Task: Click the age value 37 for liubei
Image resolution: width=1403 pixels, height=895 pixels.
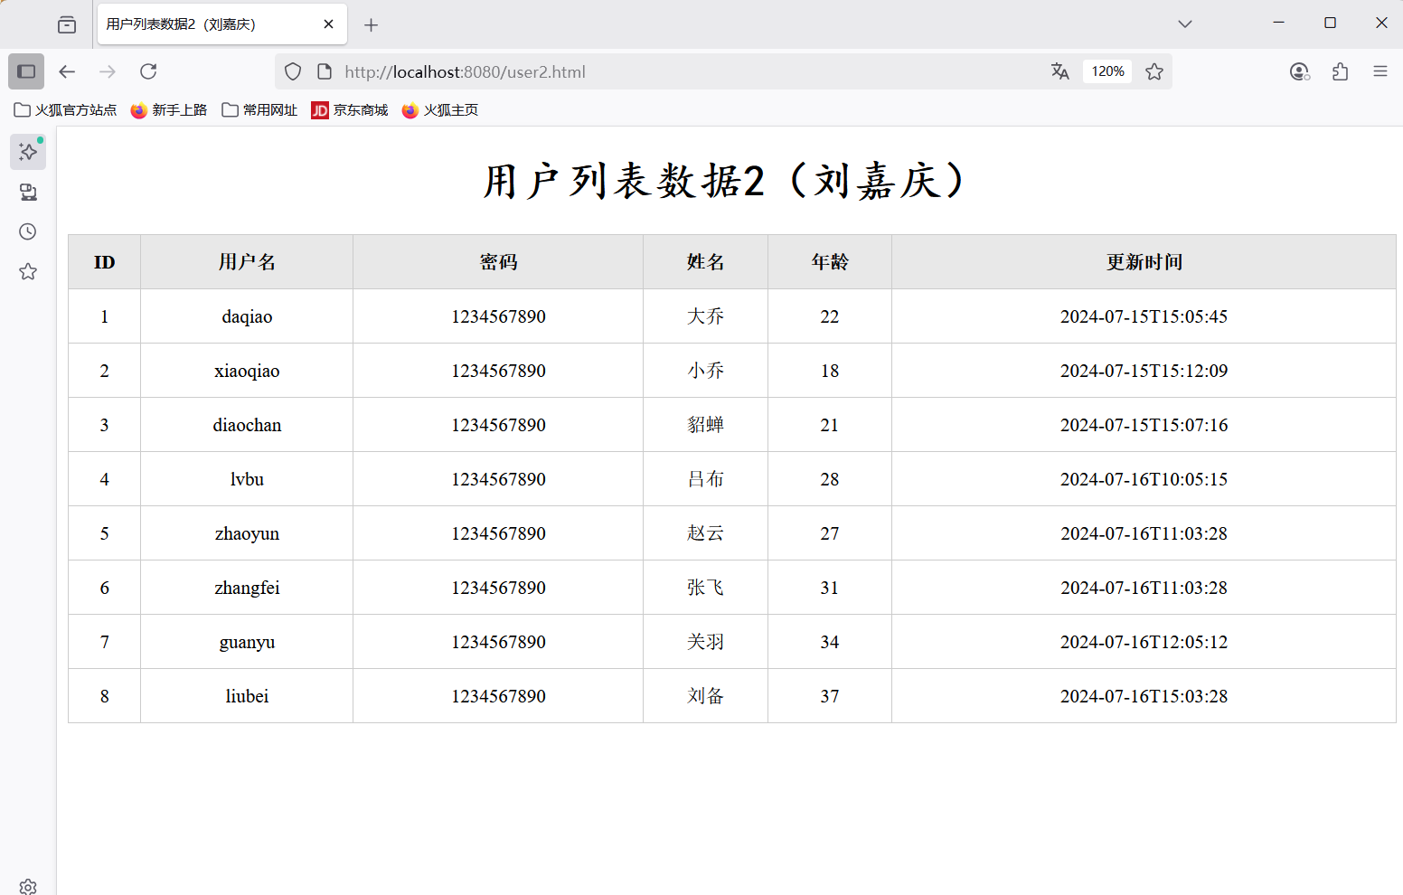Action: pyautogui.click(x=830, y=696)
